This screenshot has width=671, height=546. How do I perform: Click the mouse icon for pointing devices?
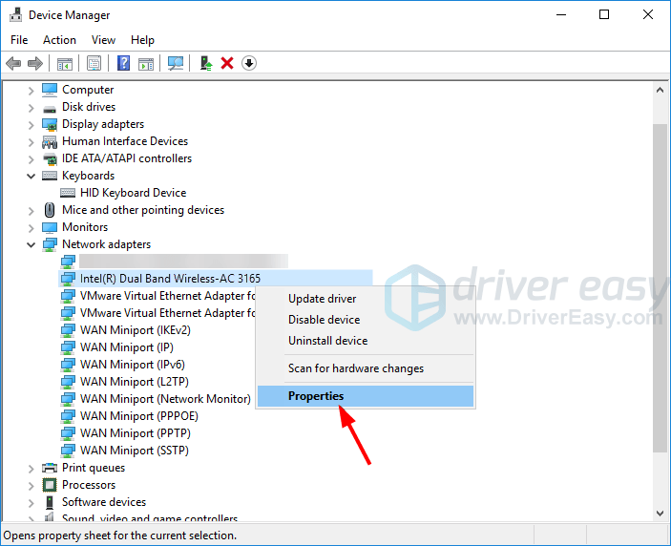[x=50, y=210]
